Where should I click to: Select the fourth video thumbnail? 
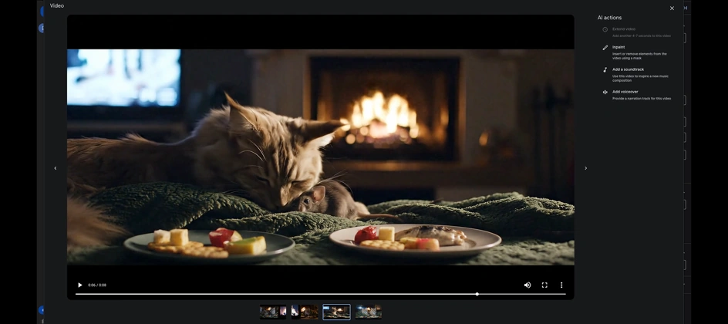pos(369,312)
